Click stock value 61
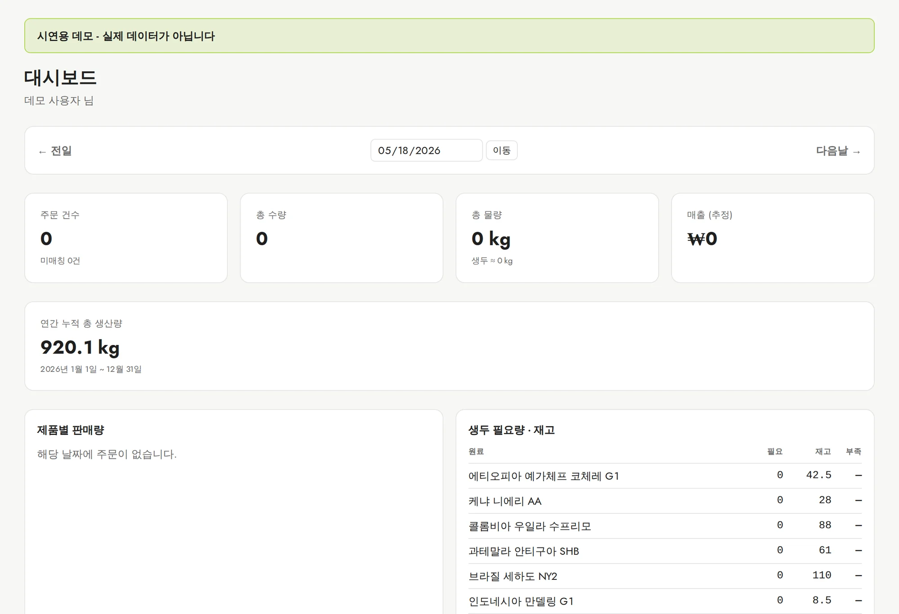Image resolution: width=899 pixels, height=614 pixels. 825,551
